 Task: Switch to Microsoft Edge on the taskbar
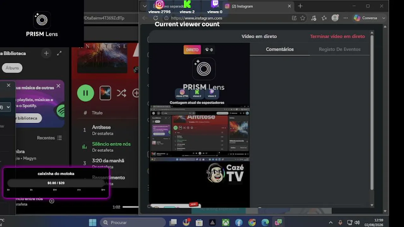pyautogui.click(x=265, y=222)
